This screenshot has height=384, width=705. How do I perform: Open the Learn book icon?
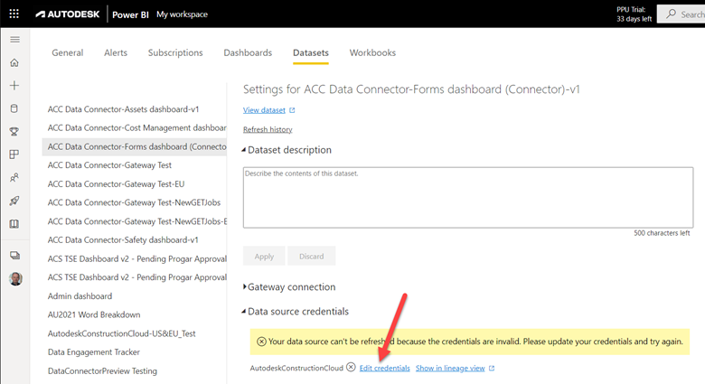pos(14,223)
